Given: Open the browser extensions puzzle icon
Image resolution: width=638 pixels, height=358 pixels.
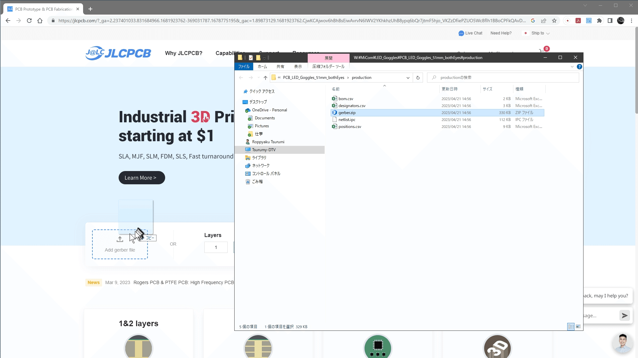Looking at the screenshot, I should 599,21.
